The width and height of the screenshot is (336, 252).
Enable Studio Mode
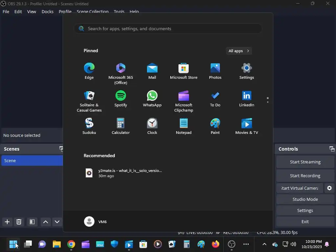305,199
